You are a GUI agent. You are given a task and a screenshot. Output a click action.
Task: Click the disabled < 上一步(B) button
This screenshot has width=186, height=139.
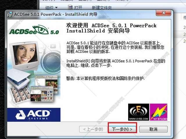pyautogui.click(x=93, y=129)
